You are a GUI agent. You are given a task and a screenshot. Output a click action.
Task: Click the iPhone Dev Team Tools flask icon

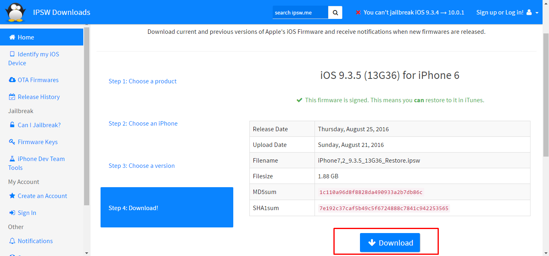point(12,159)
